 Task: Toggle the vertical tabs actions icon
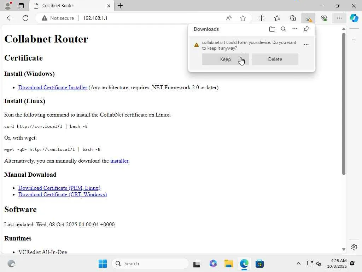[21, 6]
